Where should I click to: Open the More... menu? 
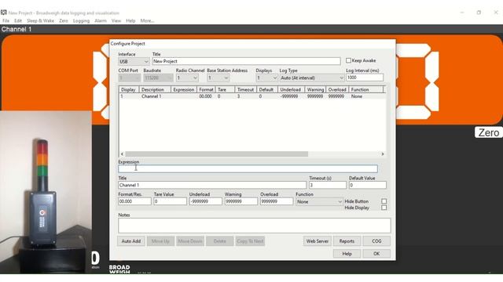[147, 21]
